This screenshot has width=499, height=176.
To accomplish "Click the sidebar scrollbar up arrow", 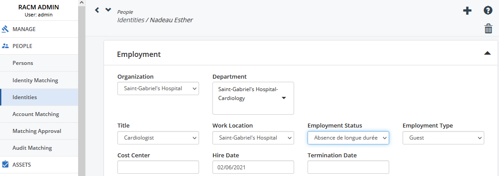I will click(82, 3).
